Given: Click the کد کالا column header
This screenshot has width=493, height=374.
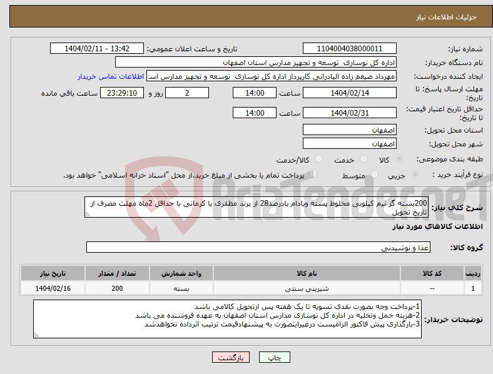Looking at the screenshot, I should click(432, 273).
